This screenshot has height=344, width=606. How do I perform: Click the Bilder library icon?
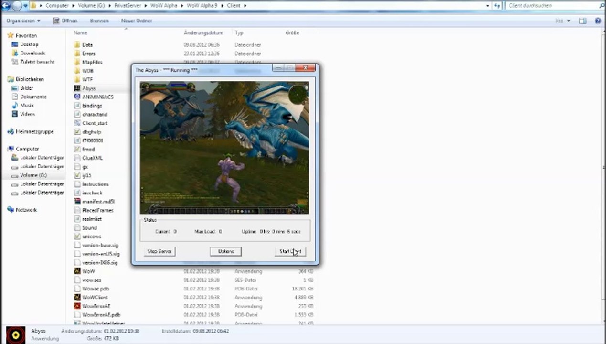point(14,88)
